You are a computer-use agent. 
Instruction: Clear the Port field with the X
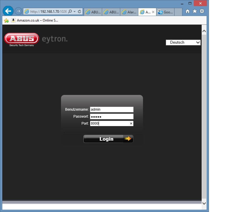[131, 123]
